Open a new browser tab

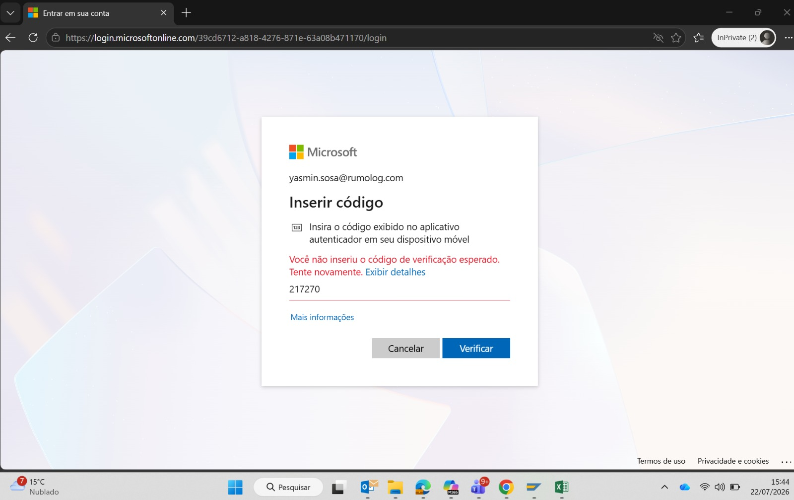(186, 13)
